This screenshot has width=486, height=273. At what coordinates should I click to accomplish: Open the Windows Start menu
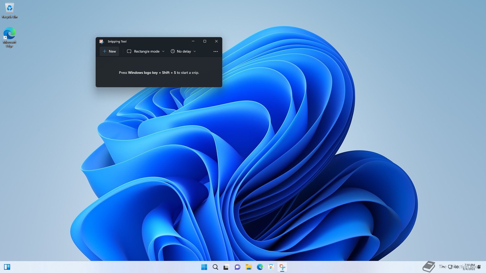(204, 267)
